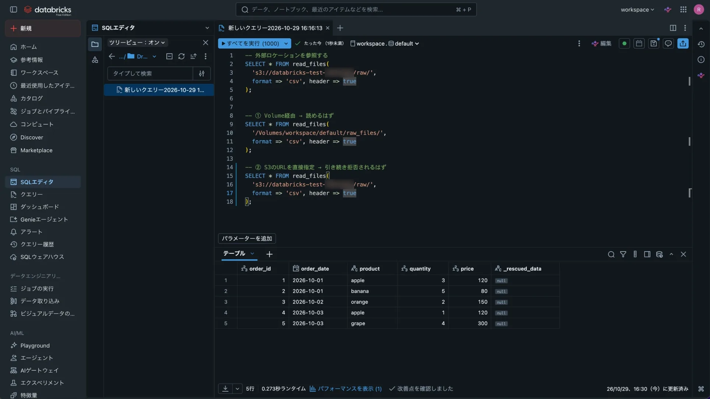Open カタログ in sidebar
710x399 pixels.
(43, 98)
